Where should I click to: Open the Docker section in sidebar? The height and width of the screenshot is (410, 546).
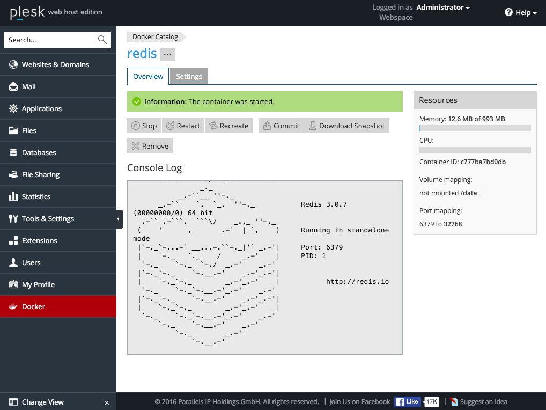point(32,306)
